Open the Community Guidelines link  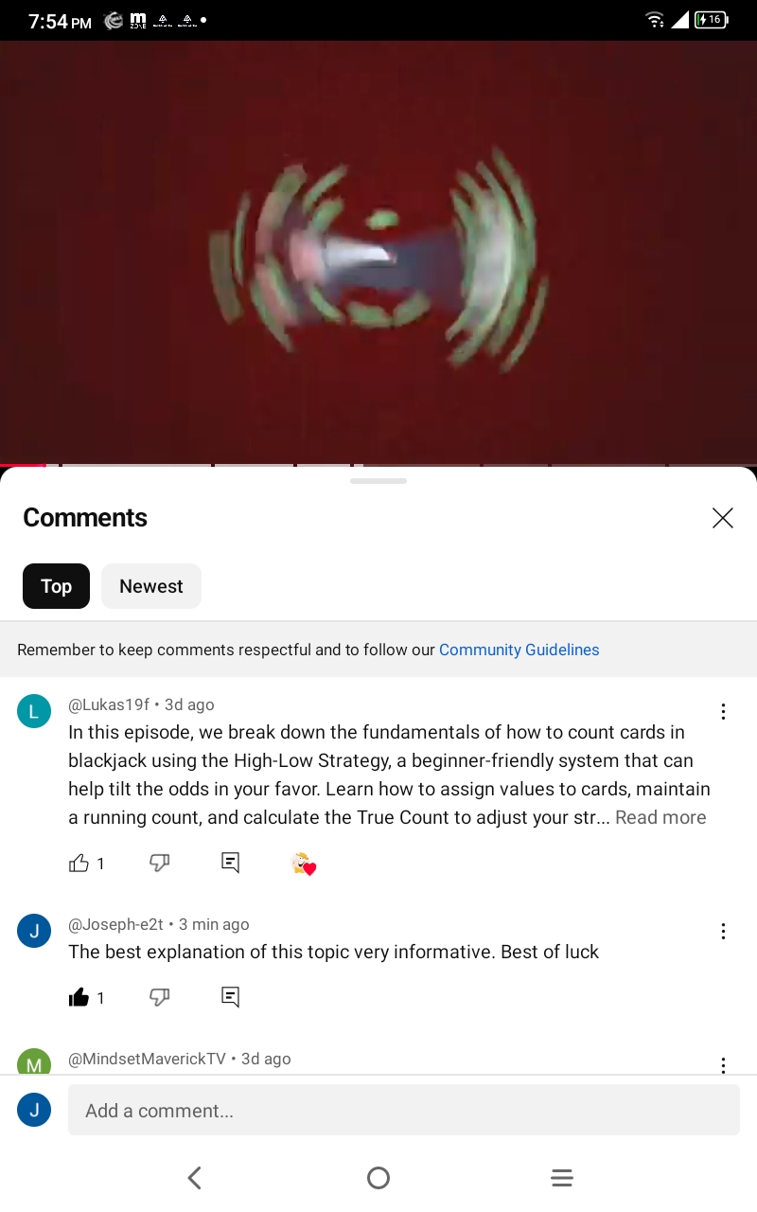coord(519,650)
